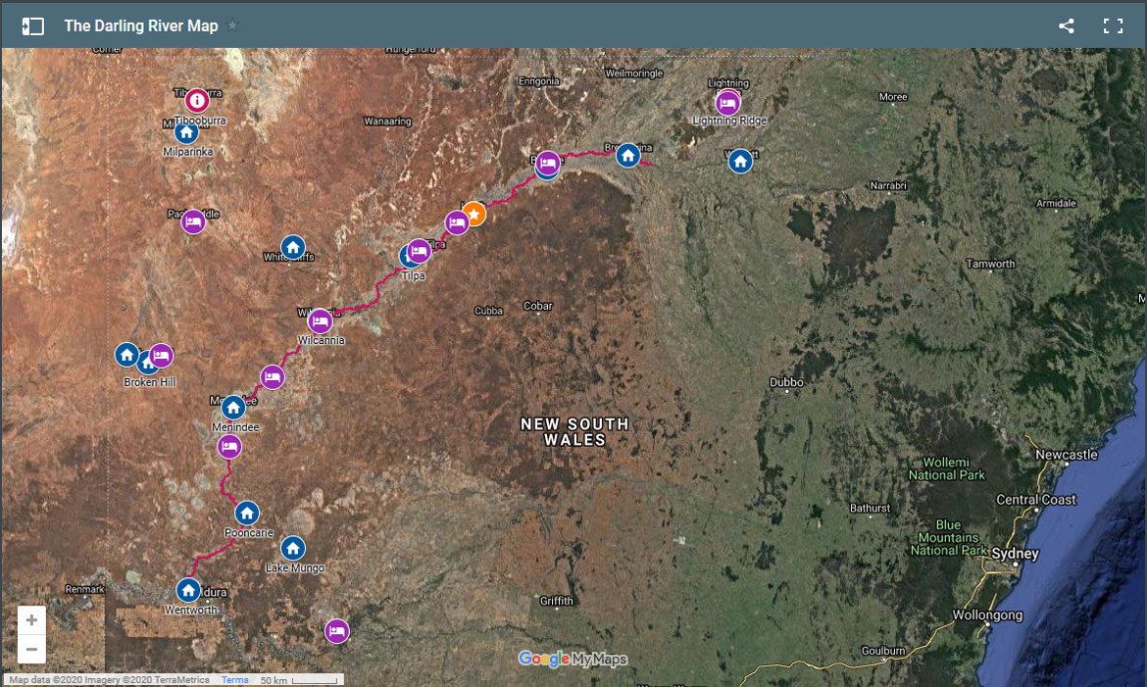This screenshot has height=687, width=1147.
Task: Click the White Cliffs home marker
Action: coord(293,247)
